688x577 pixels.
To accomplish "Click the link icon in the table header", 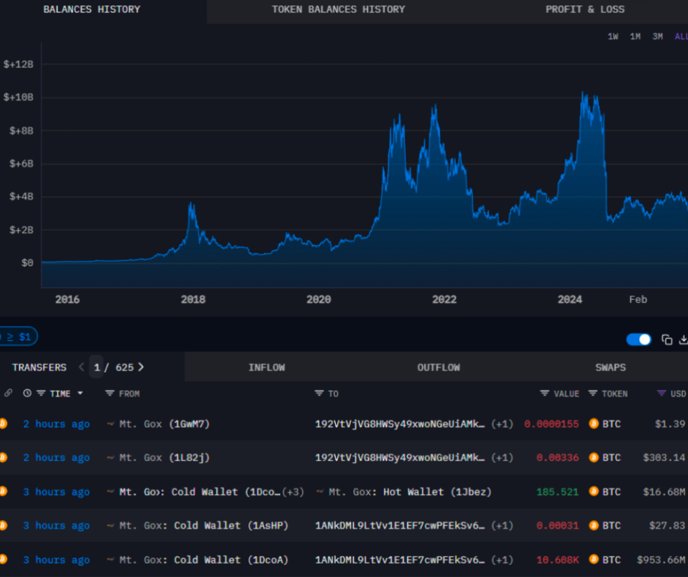I will (8, 393).
